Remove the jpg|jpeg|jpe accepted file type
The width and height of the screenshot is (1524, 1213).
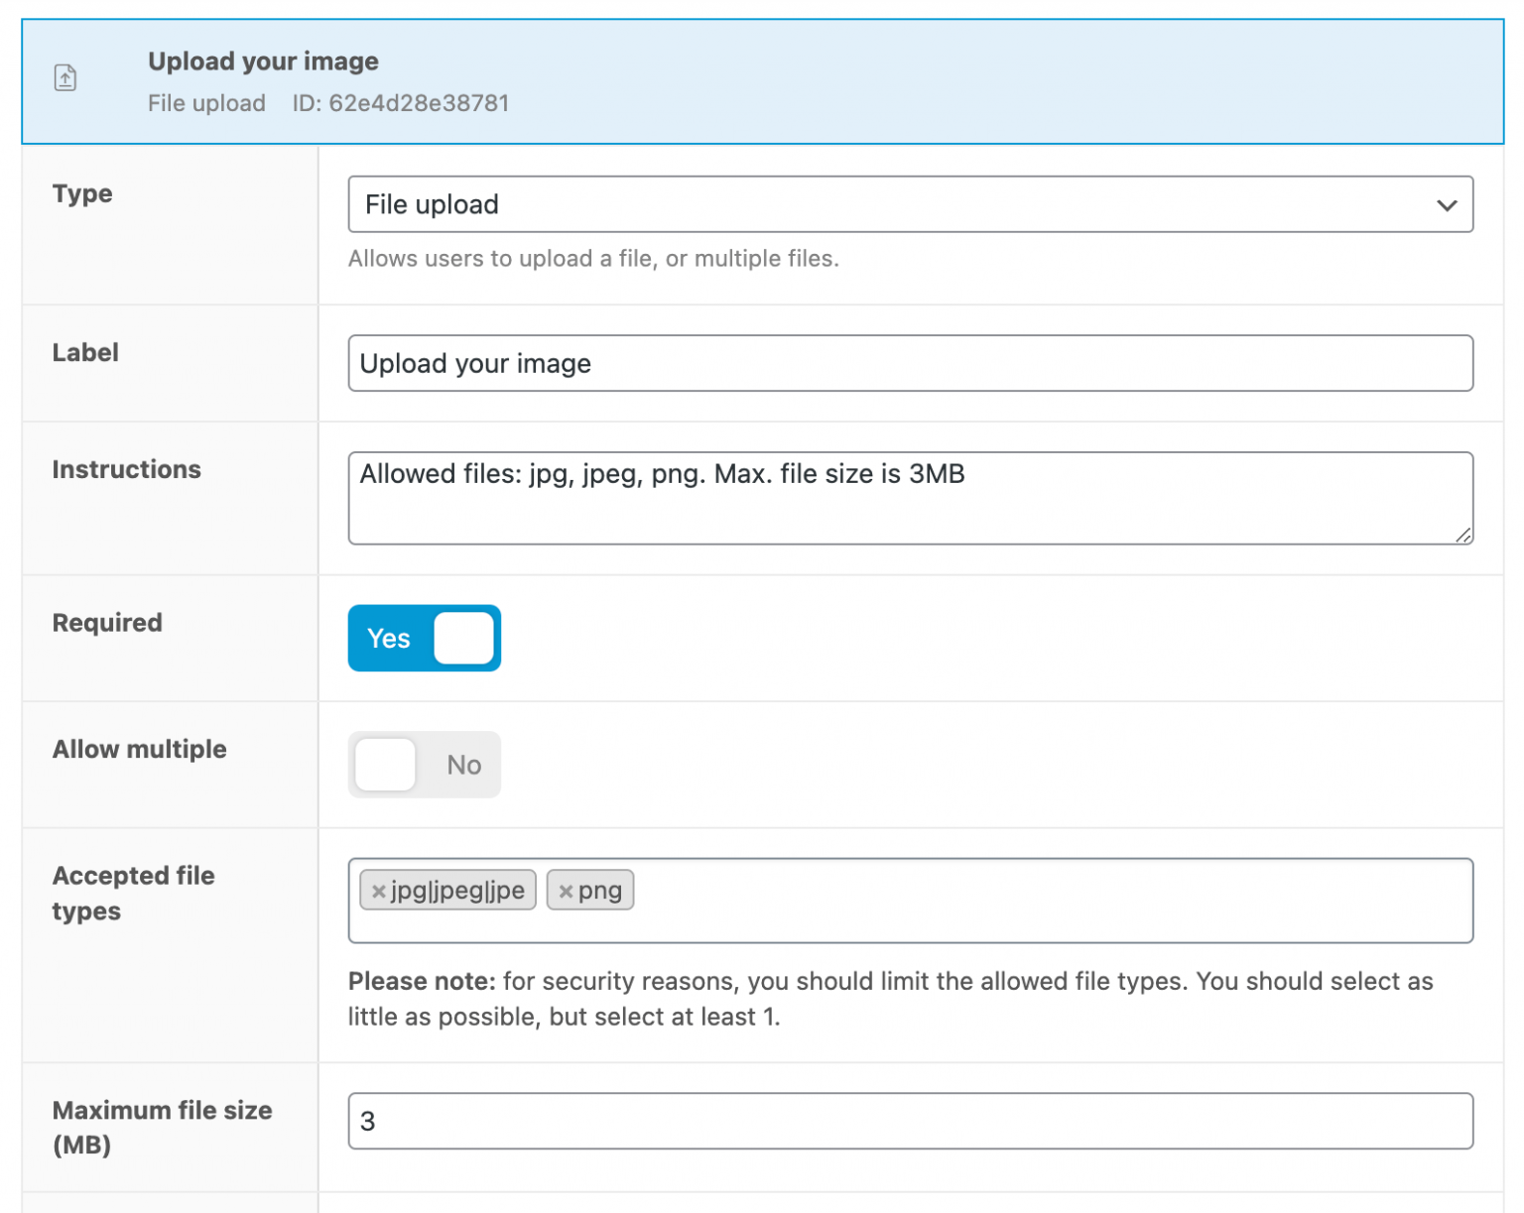tap(378, 891)
